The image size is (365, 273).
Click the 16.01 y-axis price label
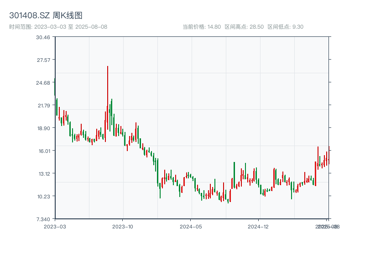43,151
